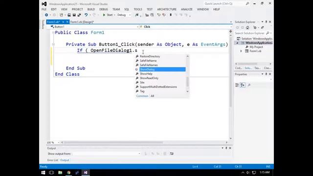Open the BUILD menu
This screenshot has height=176, width=313.
point(91,9)
